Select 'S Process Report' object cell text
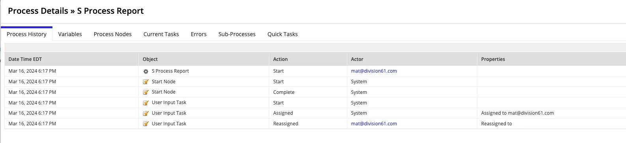Image resolution: width=626 pixels, height=143 pixels. pos(170,71)
